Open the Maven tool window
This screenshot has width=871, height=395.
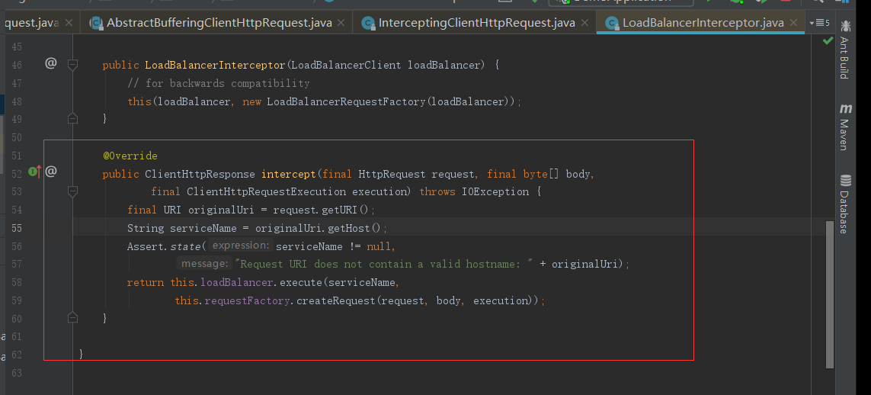(x=845, y=127)
